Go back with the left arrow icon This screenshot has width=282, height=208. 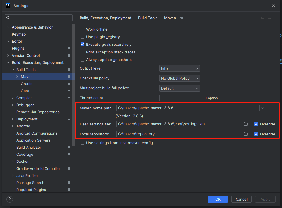pos(262,18)
